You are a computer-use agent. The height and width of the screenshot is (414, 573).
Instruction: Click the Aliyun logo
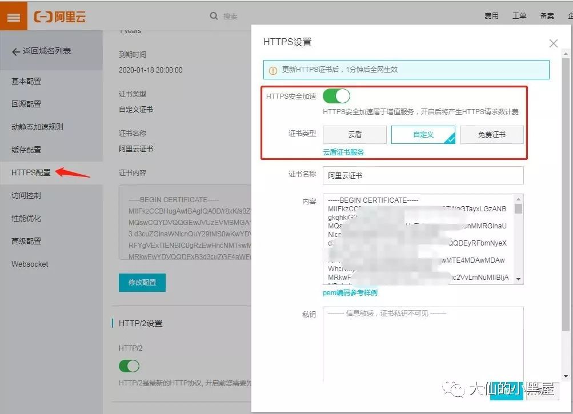60,17
